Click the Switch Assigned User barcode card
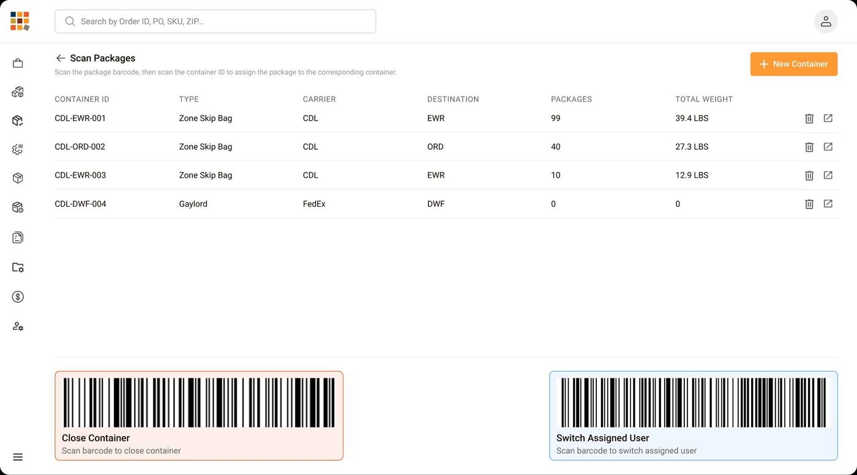This screenshot has width=857, height=475. coord(694,416)
